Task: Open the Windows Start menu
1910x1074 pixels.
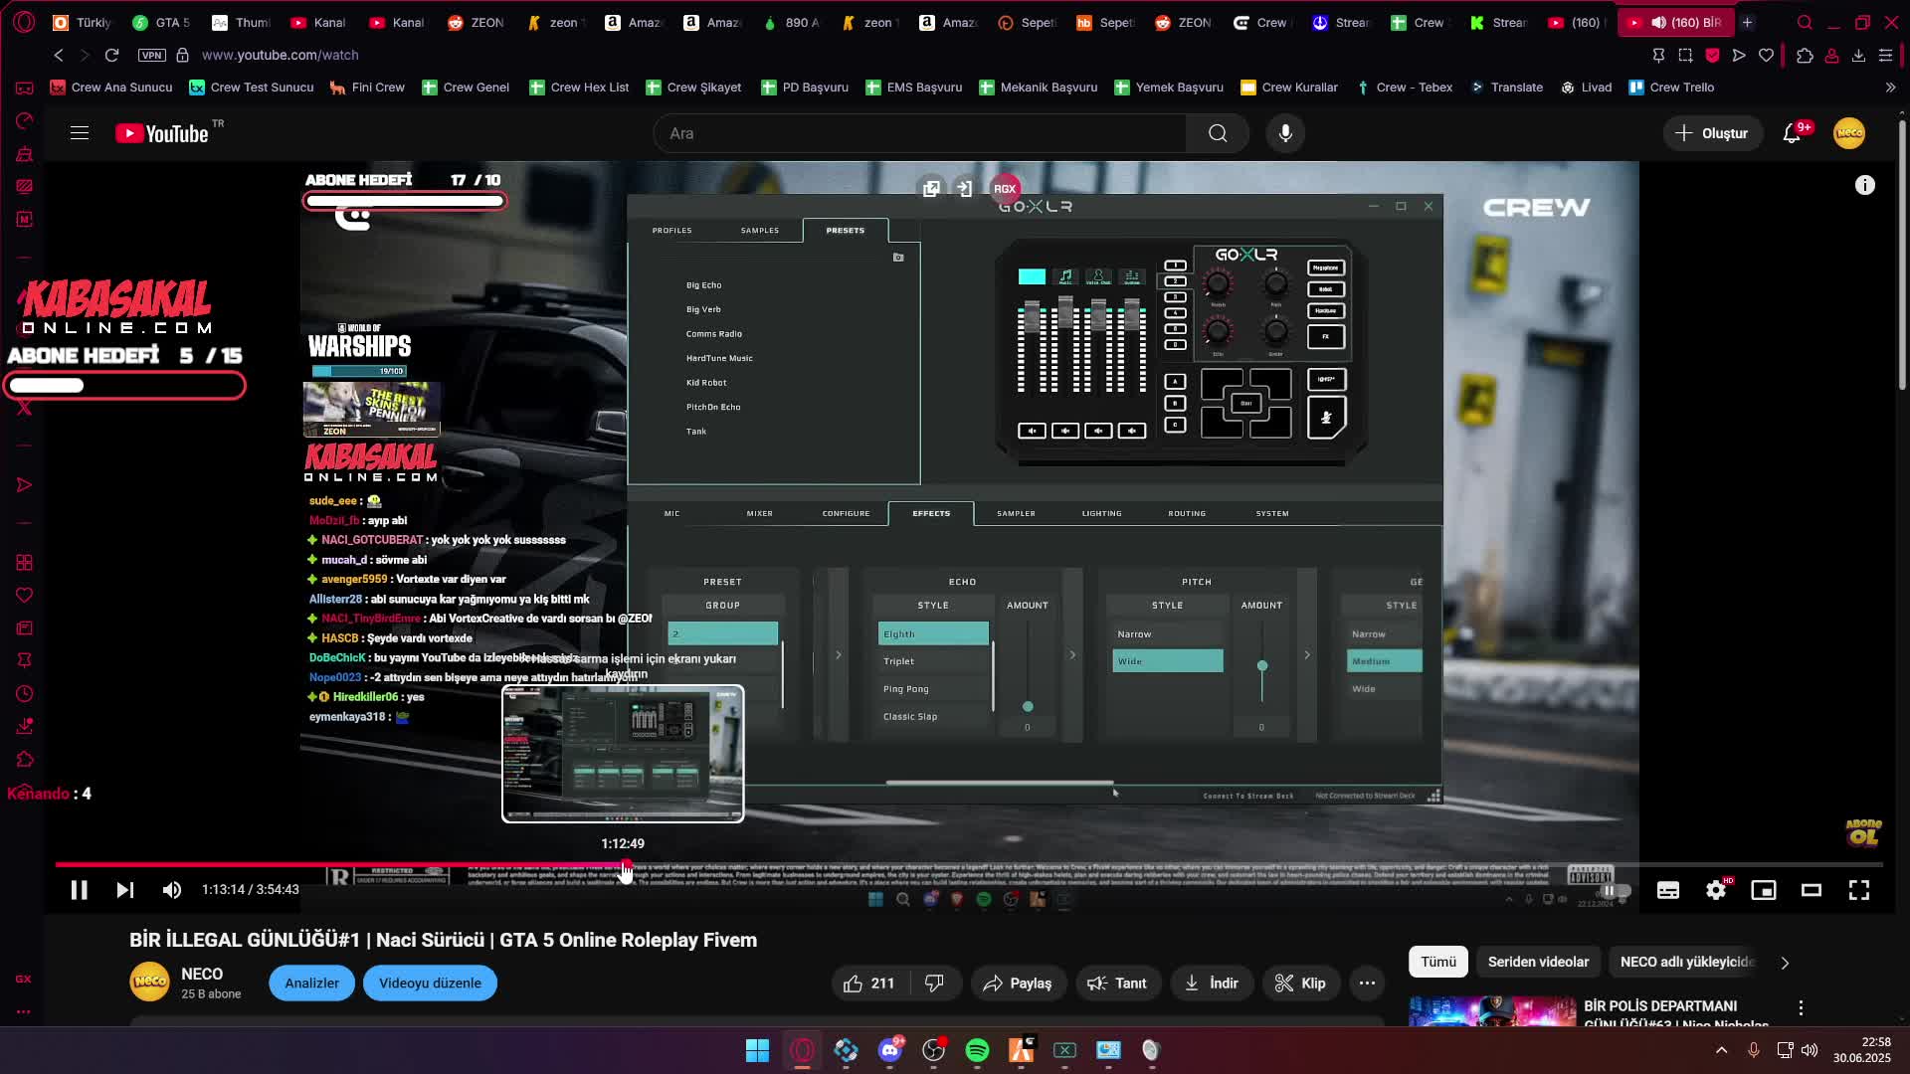Action: pos(757,1050)
